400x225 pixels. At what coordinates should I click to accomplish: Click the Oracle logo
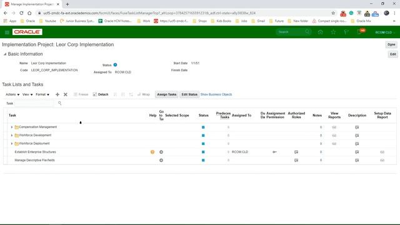[27, 32]
